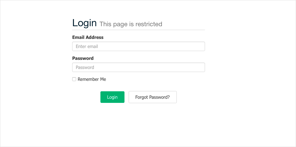The height and width of the screenshot is (147, 296).
Task: Click the grey "Password" placeholder text
Action: tap(85, 67)
